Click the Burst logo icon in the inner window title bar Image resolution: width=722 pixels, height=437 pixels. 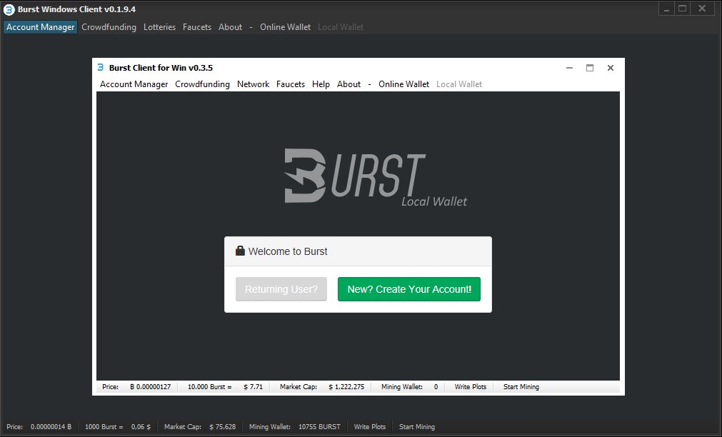point(101,67)
